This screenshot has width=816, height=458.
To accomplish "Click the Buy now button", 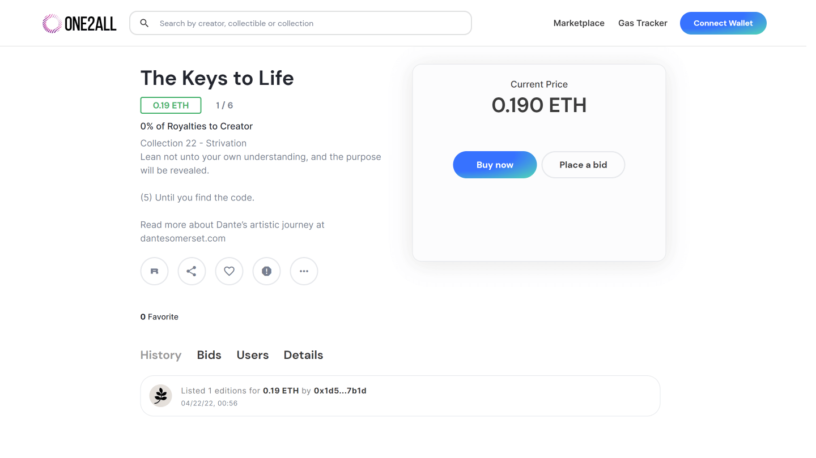I will [x=495, y=165].
